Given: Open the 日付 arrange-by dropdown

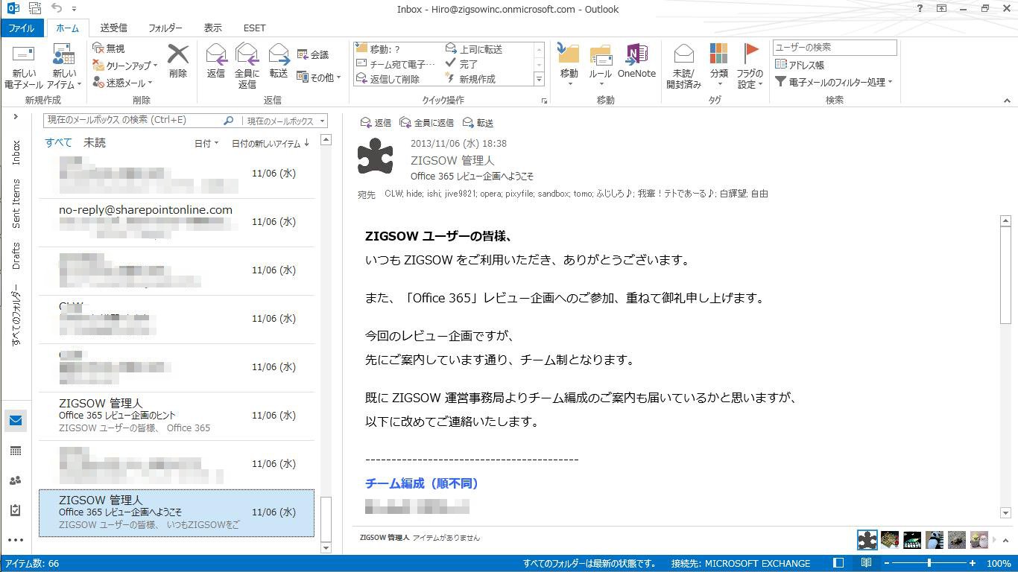Looking at the screenshot, I should pyautogui.click(x=206, y=144).
